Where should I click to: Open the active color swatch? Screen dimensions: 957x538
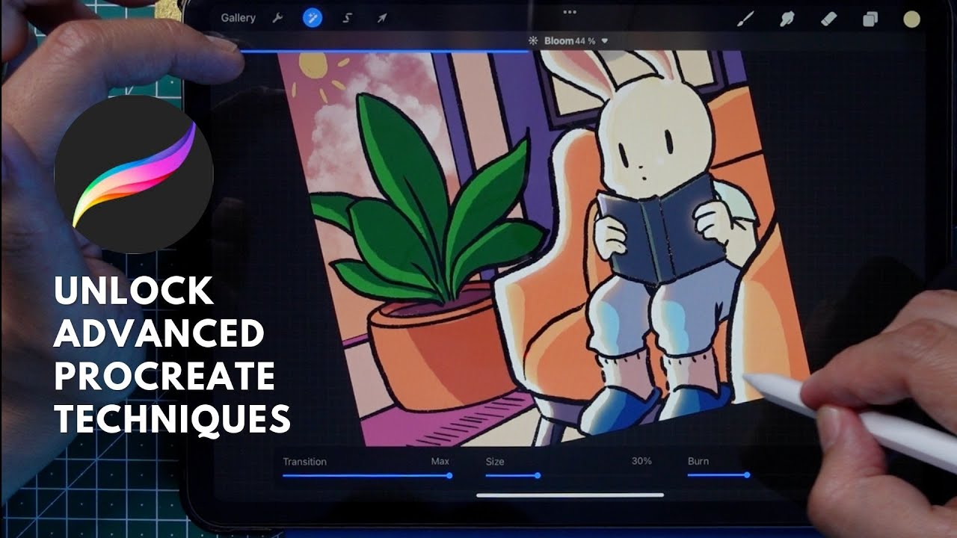pos(911,19)
